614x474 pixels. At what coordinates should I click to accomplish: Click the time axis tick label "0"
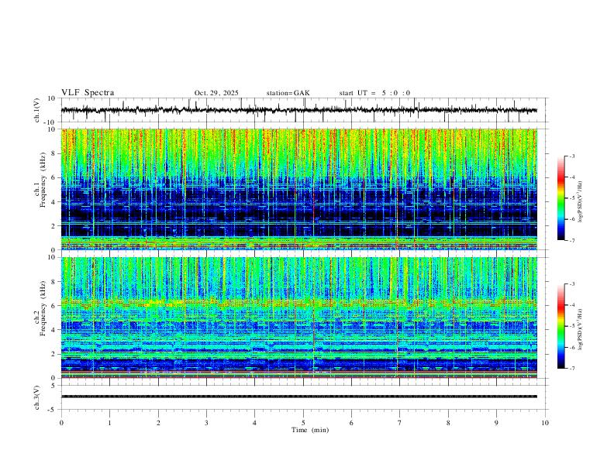pos(61,423)
